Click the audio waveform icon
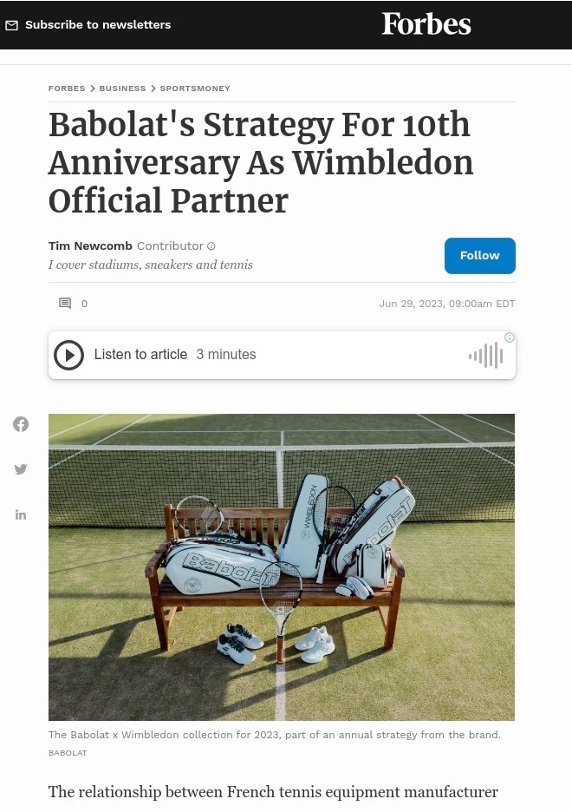 485,356
